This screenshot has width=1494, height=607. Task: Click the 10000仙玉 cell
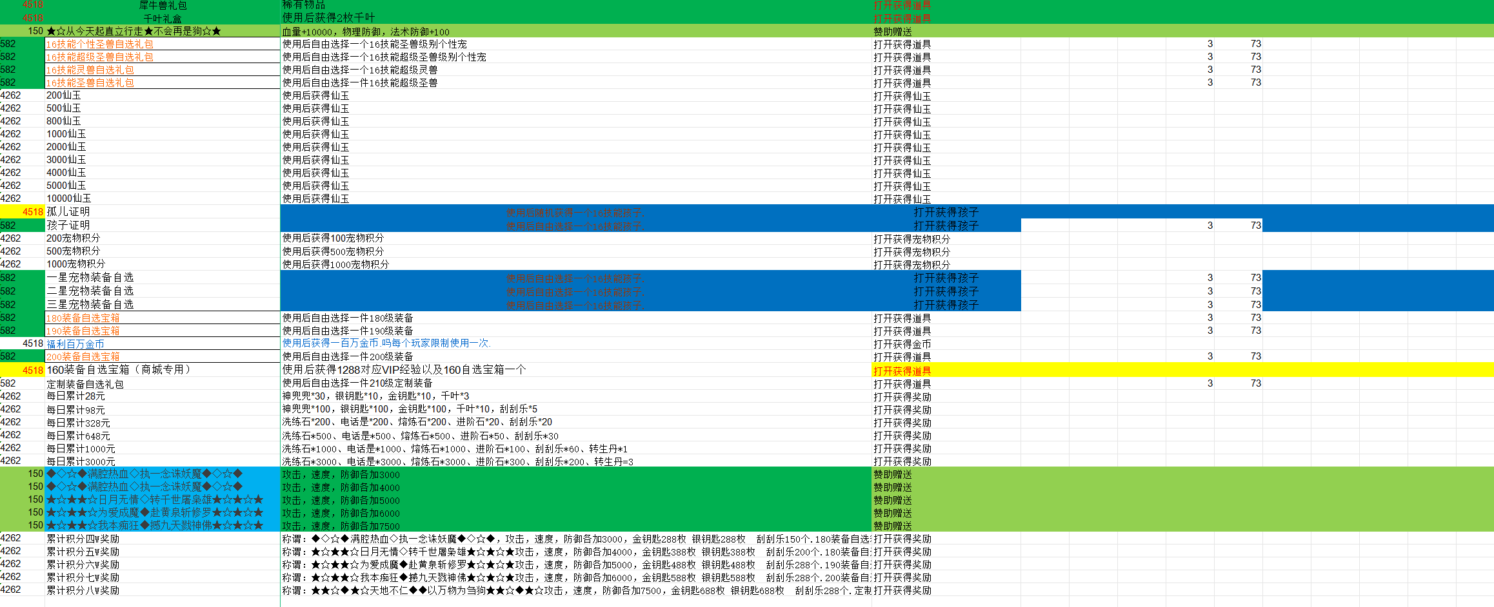coord(69,198)
